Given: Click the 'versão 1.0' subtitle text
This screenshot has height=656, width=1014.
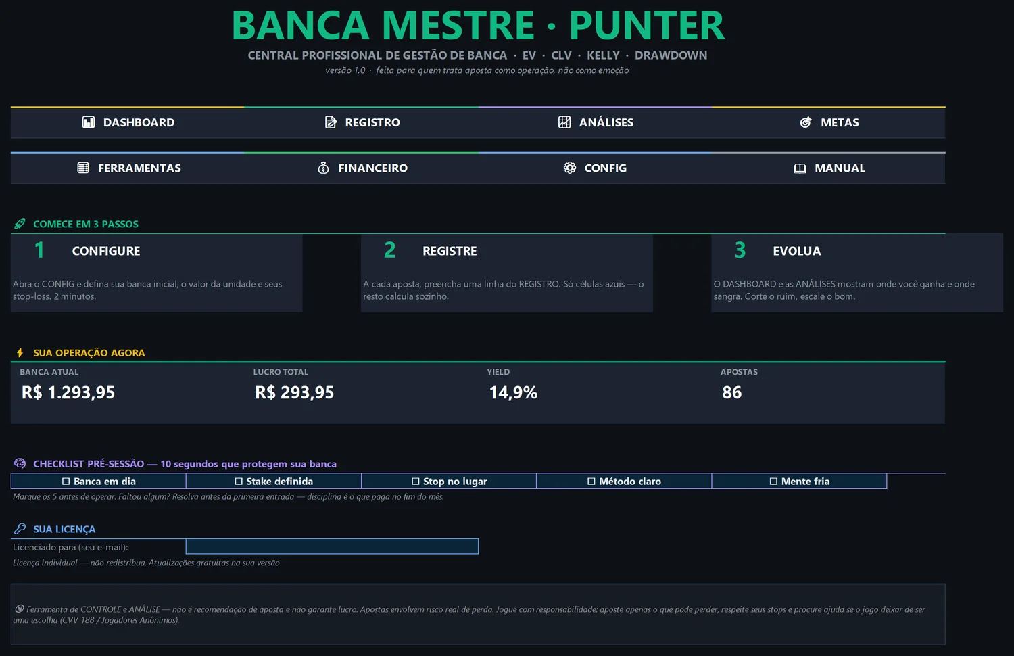Looking at the screenshot, I should 345,70.
